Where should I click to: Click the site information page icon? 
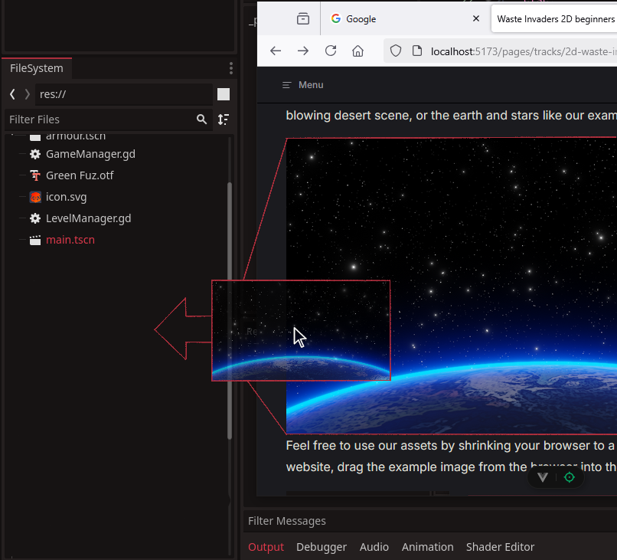click(416, 51)
